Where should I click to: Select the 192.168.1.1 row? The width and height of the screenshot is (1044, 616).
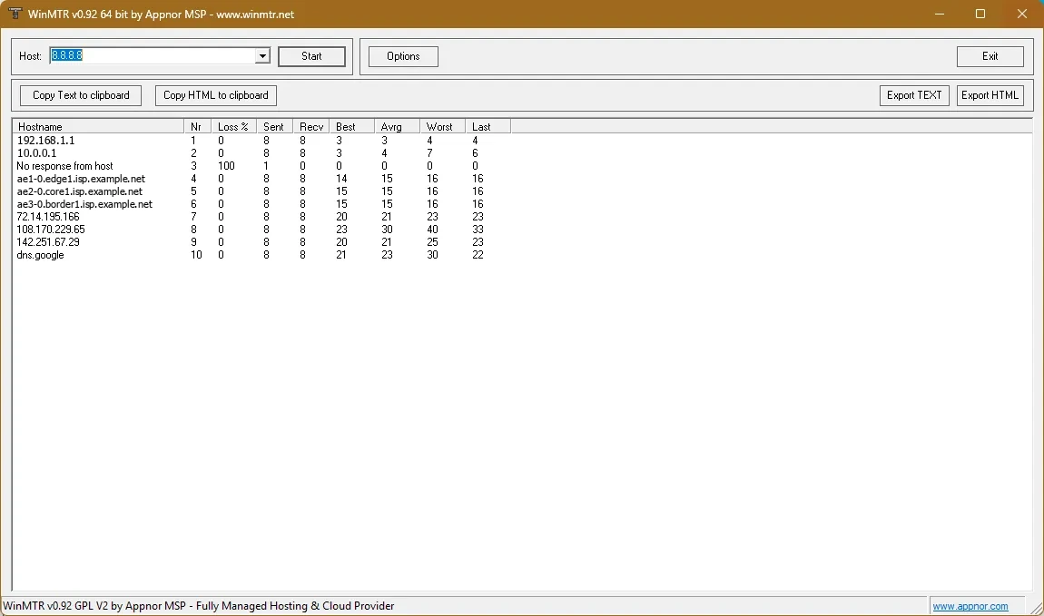pos(261,141)
